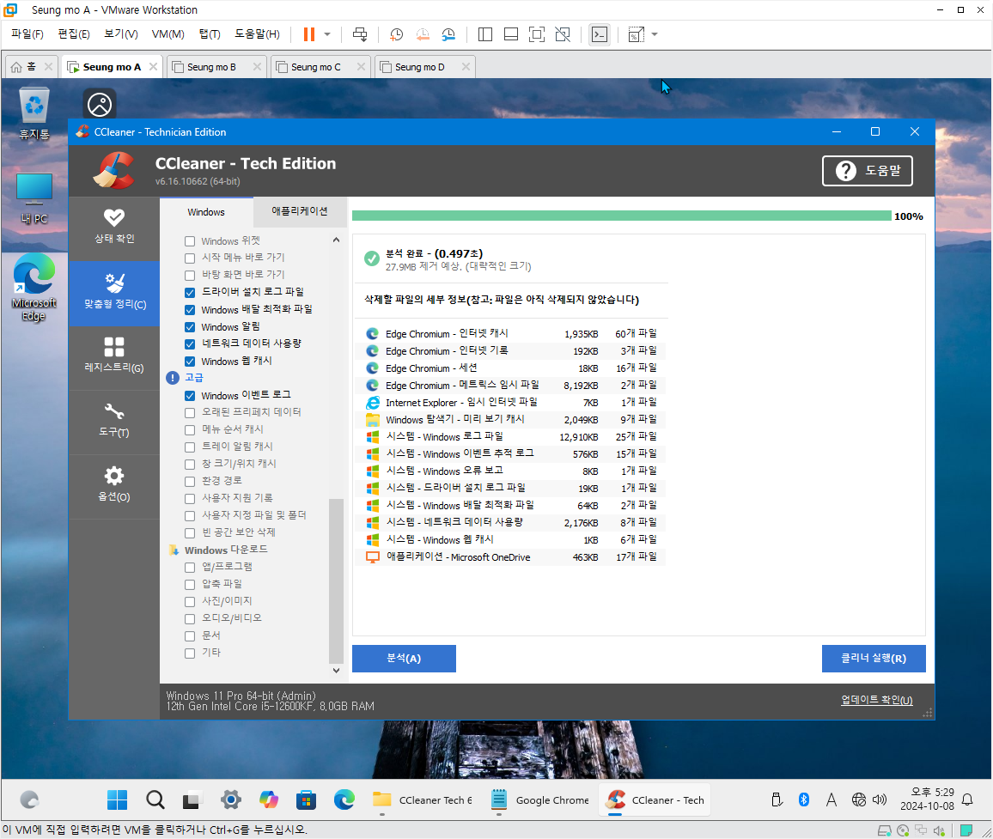Open the VMware console view icon
The width and height of the screenshot is (993, 839).
click(x=599, y=34)
